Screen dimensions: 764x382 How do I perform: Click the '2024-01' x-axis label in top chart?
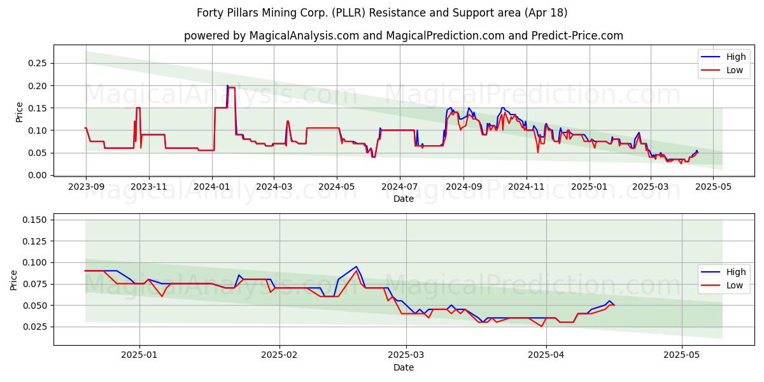pos(212,187)
